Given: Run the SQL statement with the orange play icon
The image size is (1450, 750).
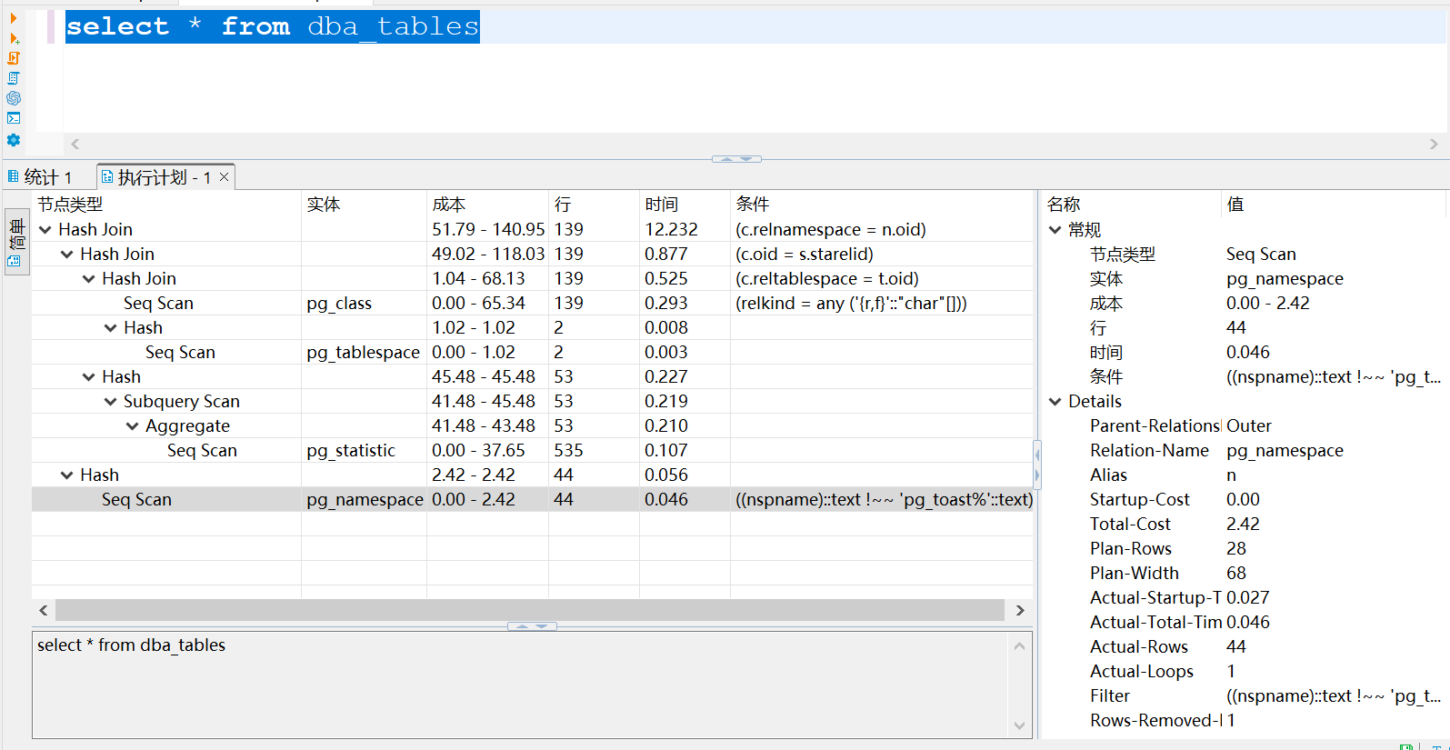Looking at the screenshot, I should (14, 17).
